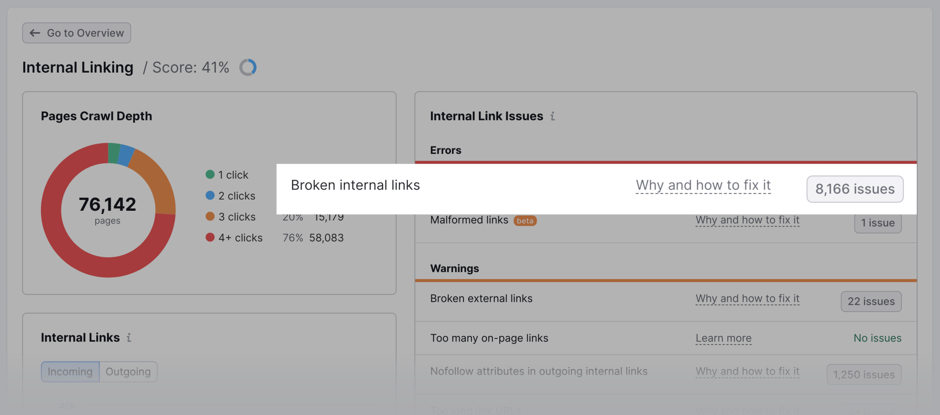This screenshot has height=415, width=940.
Task: Click the back arrow in Go to Overview
Action: click(x=35, y=33)
